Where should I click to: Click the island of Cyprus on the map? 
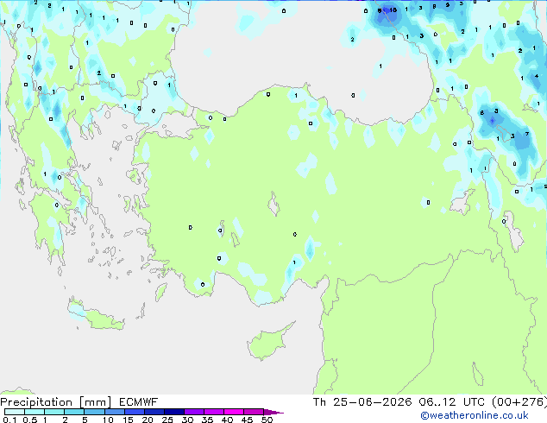click(x=268, y=343)
